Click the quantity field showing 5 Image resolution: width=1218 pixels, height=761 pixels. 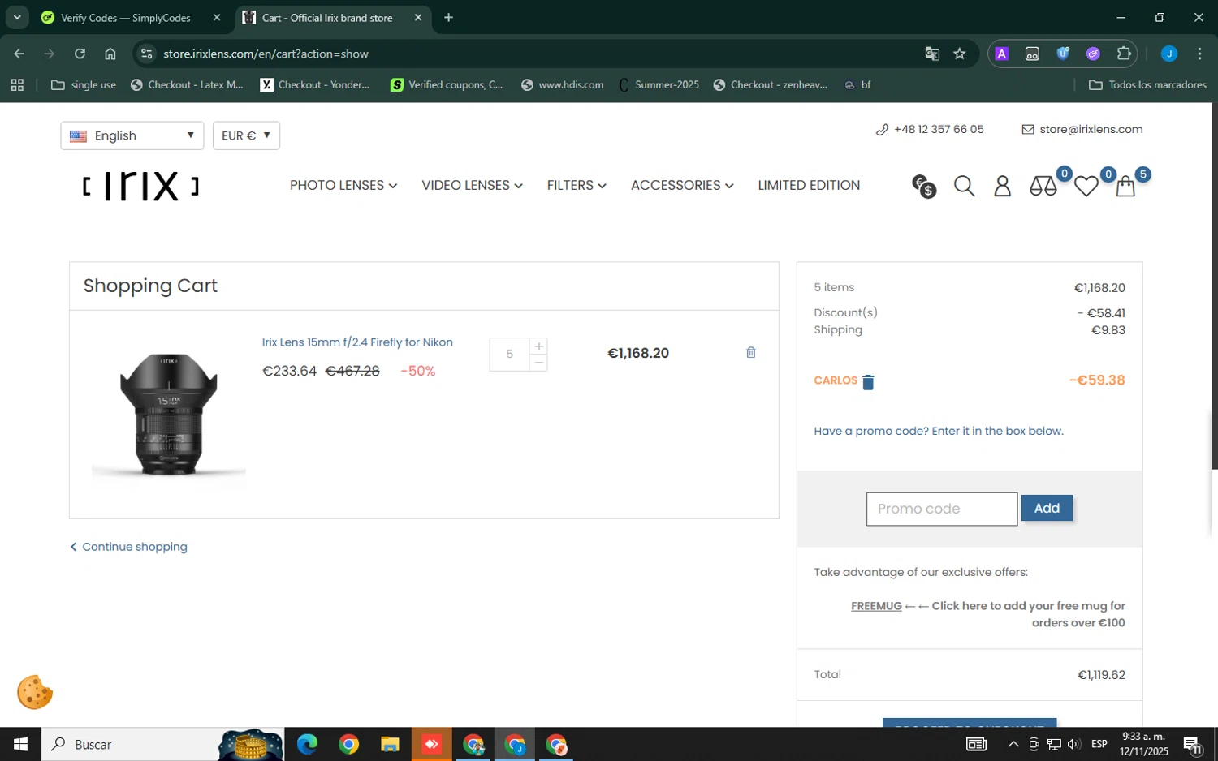[510, 355]
